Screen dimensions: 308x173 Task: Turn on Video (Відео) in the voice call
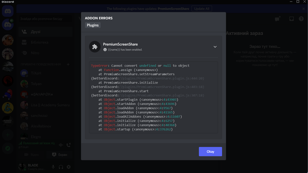[32, 155]
